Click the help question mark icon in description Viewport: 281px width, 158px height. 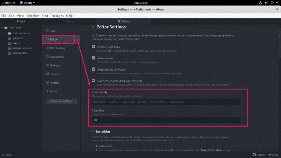click(93, 35)
